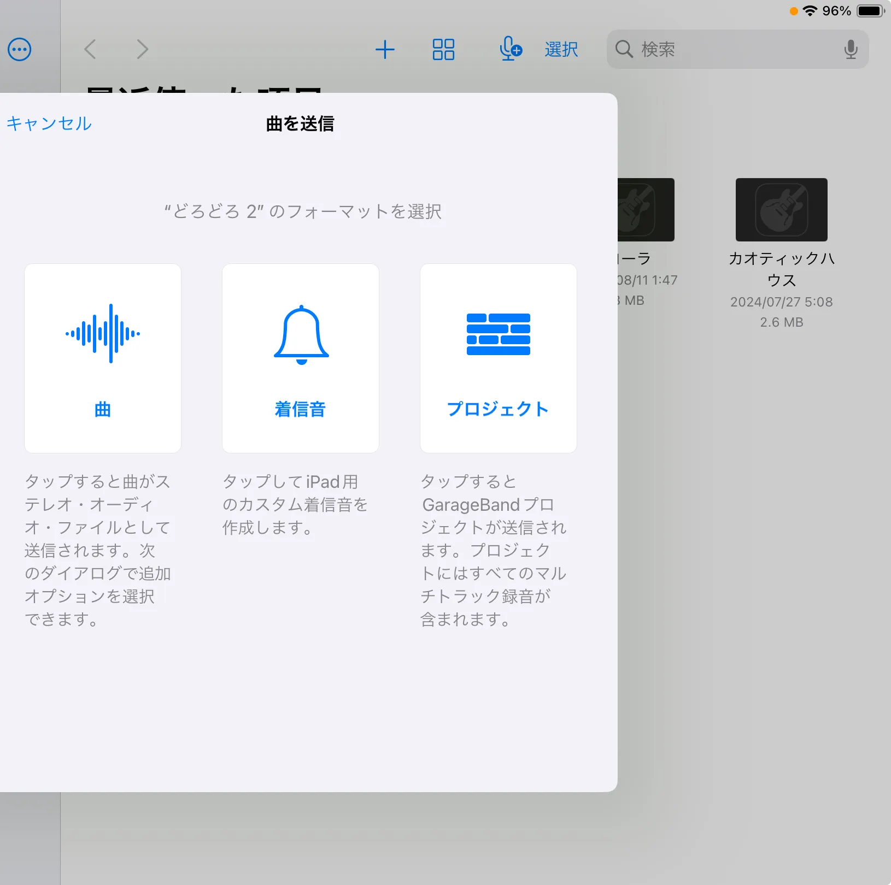The height and width of the screenshot is (885, 891).
Task: Tap the project tracks brick icon
Action: [x=499, y=334]
